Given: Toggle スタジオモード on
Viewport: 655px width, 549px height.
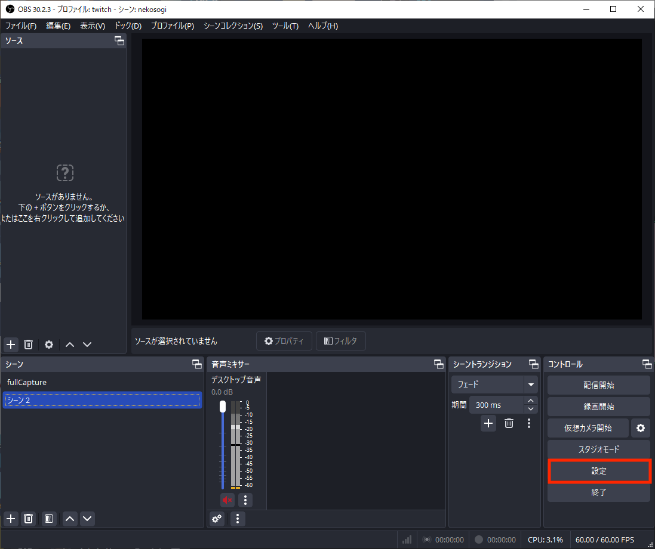Looking at the screenshot, I should [x=598, y=449].
